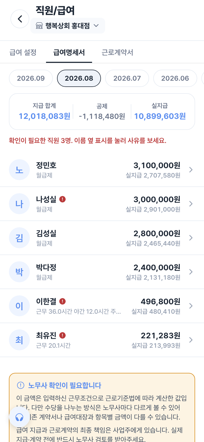Tap the info icon in 노무사 확인 notice

(x=20, y=385)
